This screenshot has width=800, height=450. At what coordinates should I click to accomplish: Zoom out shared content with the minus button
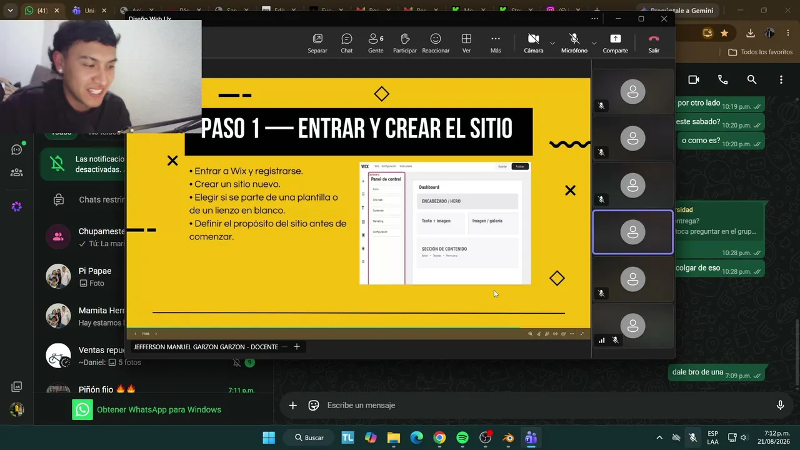tap(285, 347)
